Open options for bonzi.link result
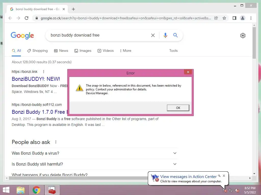261x195 pixels. (x=43, y=72)
